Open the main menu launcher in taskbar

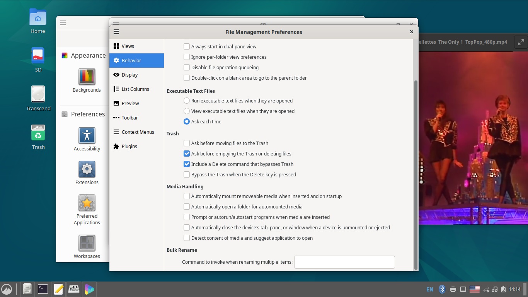click(7, 289)
